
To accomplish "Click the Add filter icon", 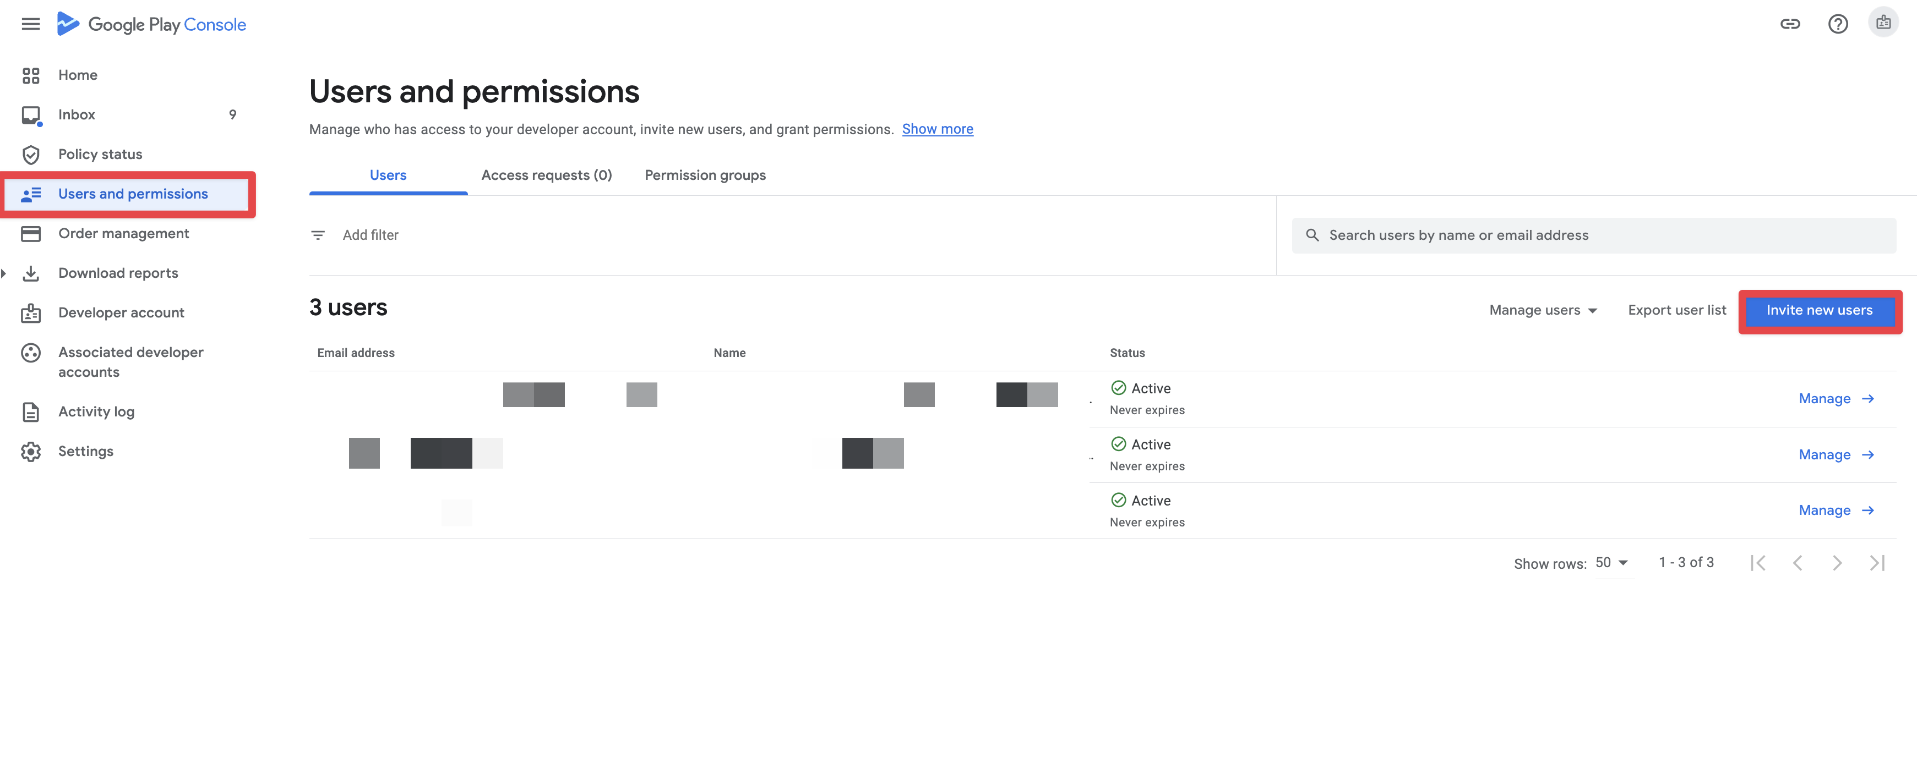I will point(318,235).
